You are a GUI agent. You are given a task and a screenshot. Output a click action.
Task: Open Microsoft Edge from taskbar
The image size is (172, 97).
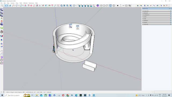click(x=76, y=95)
